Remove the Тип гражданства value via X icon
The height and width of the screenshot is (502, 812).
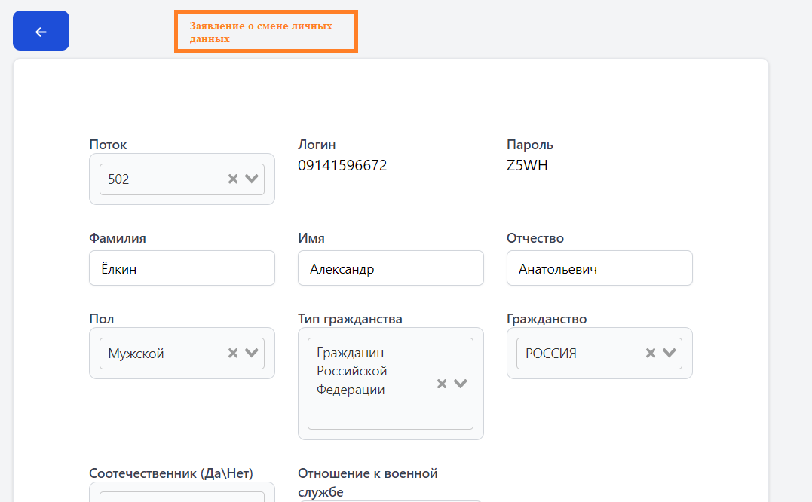(442, 384)
